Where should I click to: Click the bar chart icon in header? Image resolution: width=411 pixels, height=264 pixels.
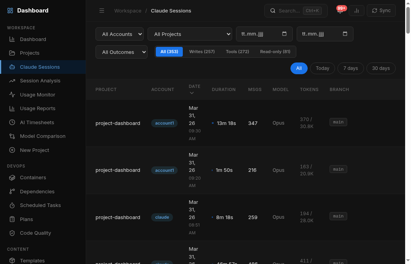click(x=356, y=11)
